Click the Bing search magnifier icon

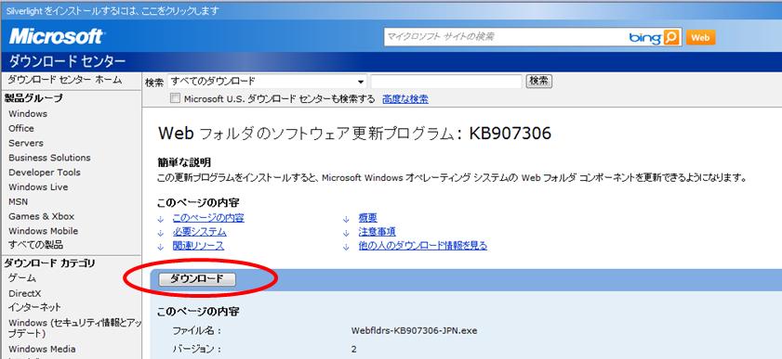[x=671, y=37]
